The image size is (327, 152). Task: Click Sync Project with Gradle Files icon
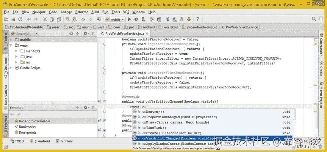(x=168, y=19)
